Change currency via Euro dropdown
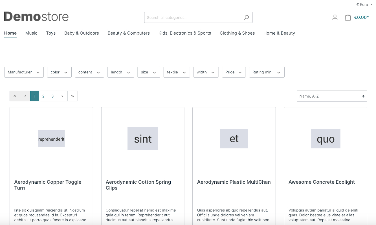This screenshot has height=225, width=376. tap(364, 4)
